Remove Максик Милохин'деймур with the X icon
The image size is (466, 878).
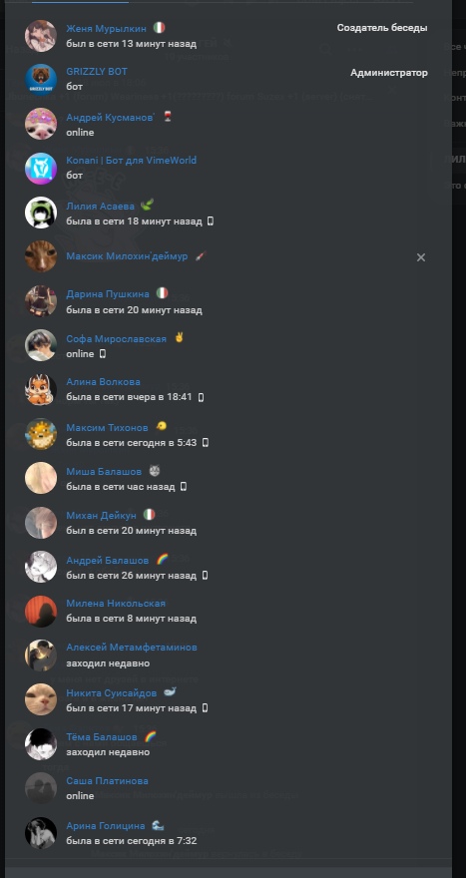(421, 257)
